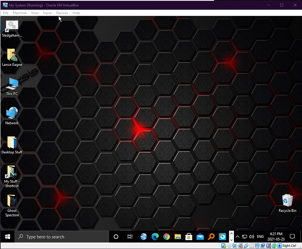Select the Desktop Stuff folder
302x249 pixels.
(x=12, y=145)
